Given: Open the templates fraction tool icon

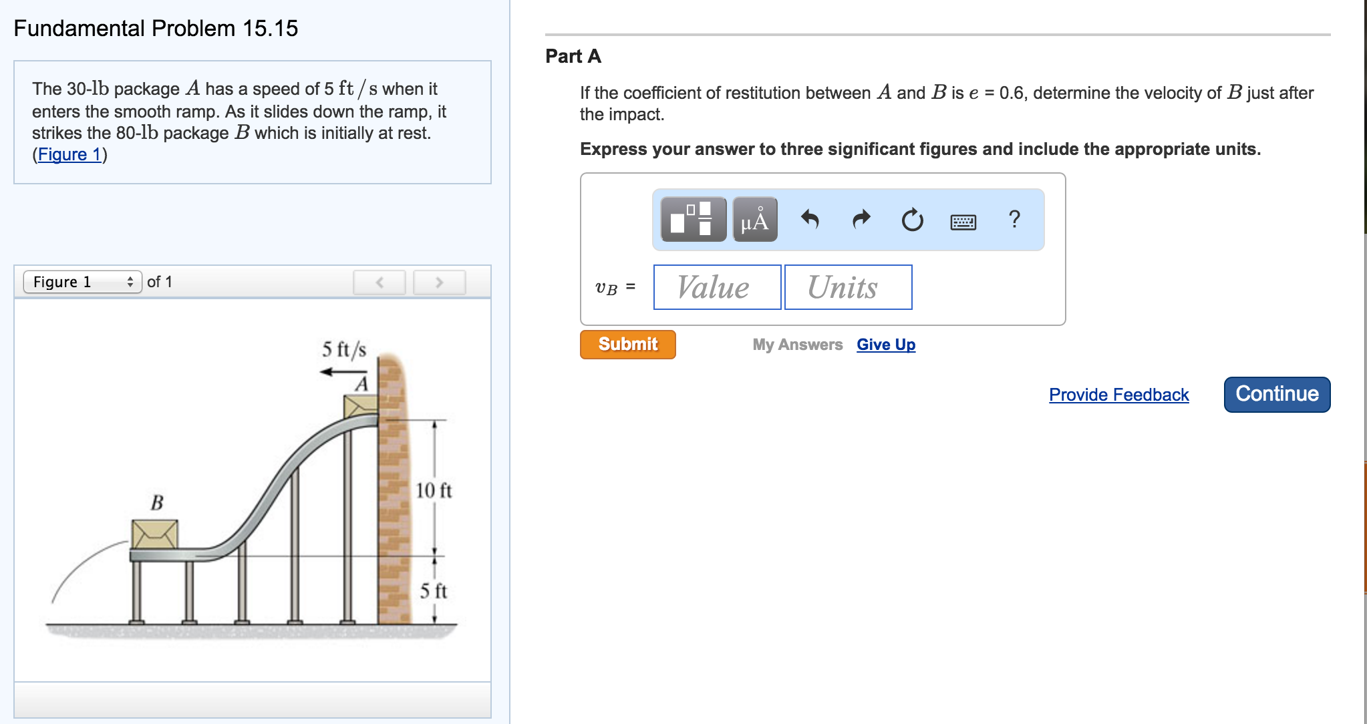Looking at the screenshot, I should coord(693,219).
